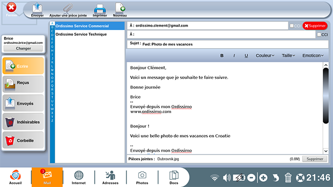Open Adresses contacts in taskbar
This screenshot has height=187, width=333.
coord(110,177)
